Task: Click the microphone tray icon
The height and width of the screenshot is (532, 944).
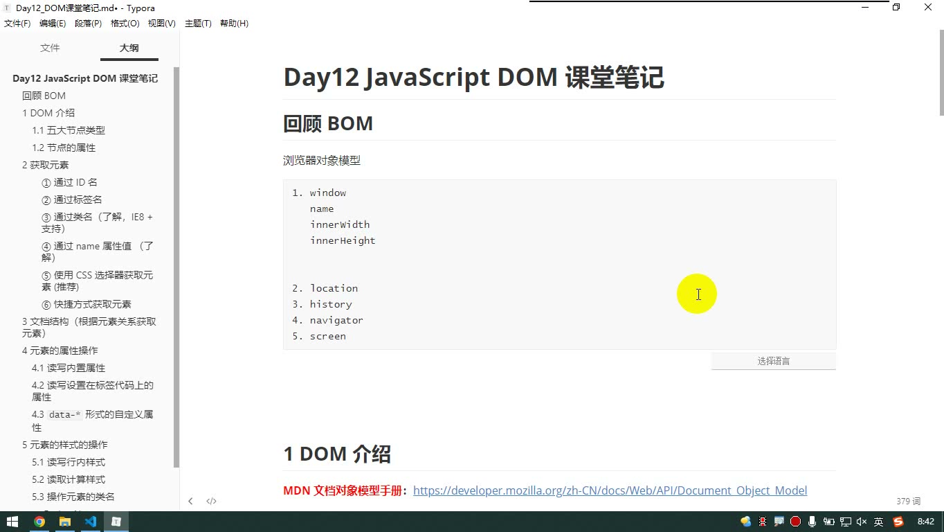Action: [812, 522]
